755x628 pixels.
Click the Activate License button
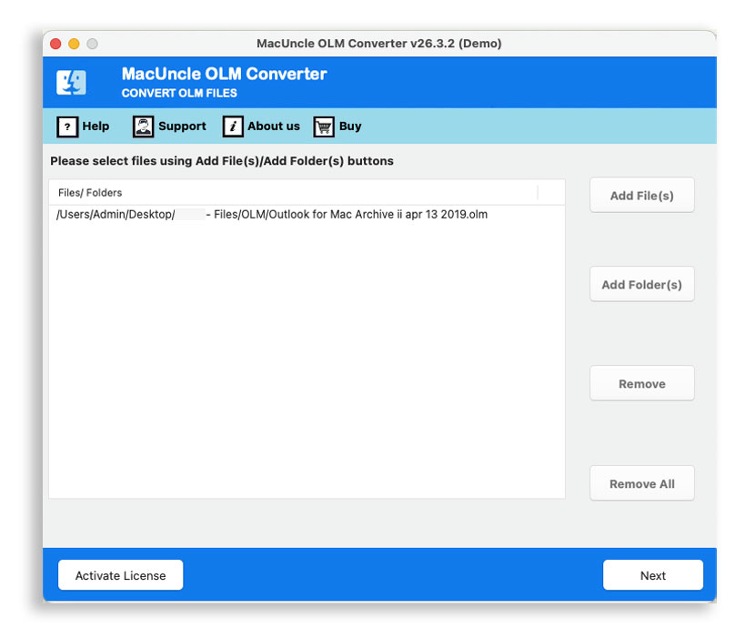tap(120, 575)
